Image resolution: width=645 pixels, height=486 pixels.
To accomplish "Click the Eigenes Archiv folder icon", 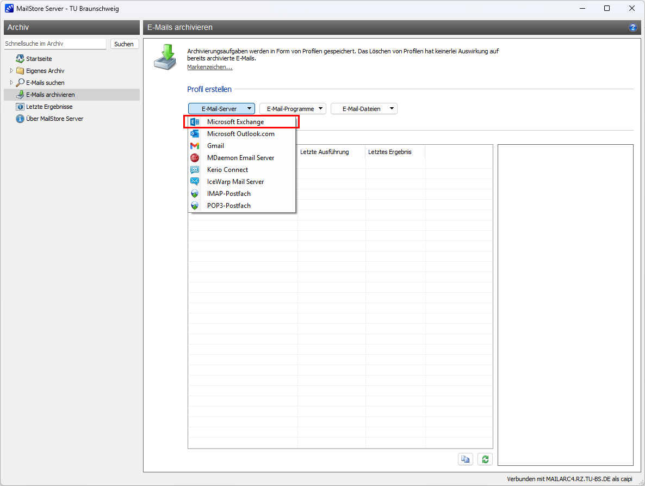I will [x=20, y=71].
